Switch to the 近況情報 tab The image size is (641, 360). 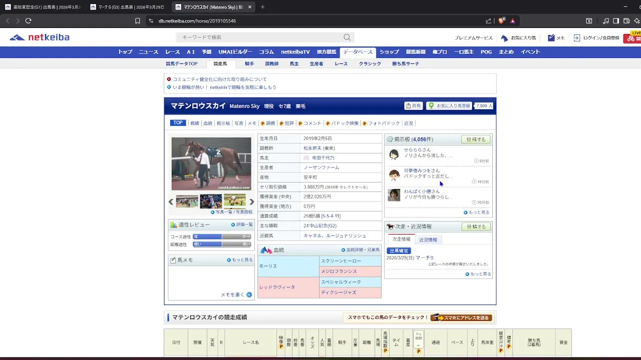click(x=428, y=240)
